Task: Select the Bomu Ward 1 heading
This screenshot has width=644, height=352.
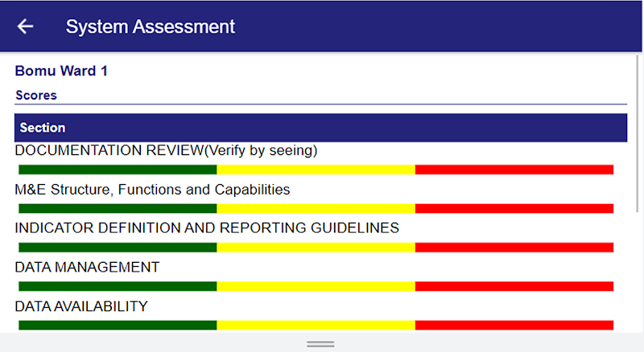Action: coord(61,71)
